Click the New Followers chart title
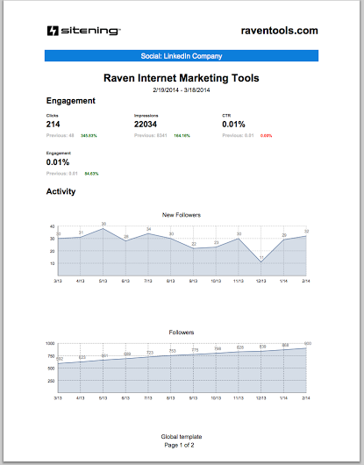The width and height of the screenshot is (364, 465). pyautogui.click(x=182, y=215)
